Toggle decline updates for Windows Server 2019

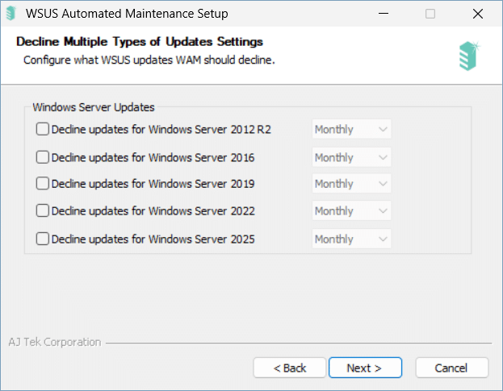[42, 184]
